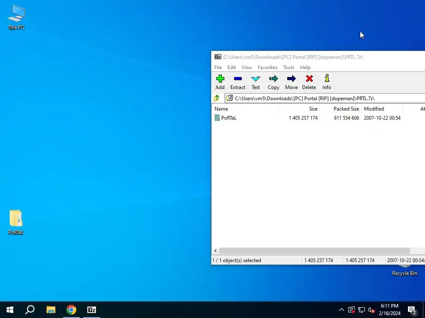Click the packed size 611 554 606
425x318 pixels.
tap(347, 118)
